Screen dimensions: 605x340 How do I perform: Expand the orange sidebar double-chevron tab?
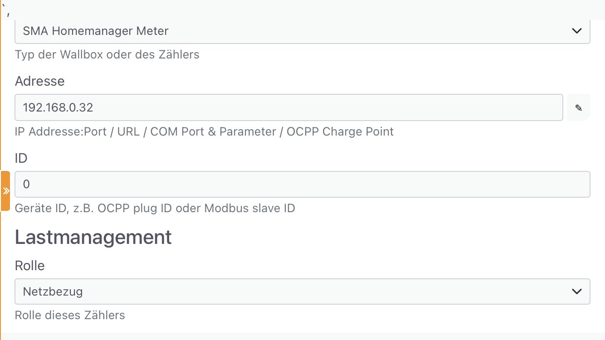(5, 191)
